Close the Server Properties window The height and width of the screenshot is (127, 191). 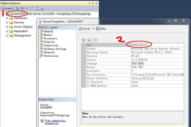coord(184,21)
